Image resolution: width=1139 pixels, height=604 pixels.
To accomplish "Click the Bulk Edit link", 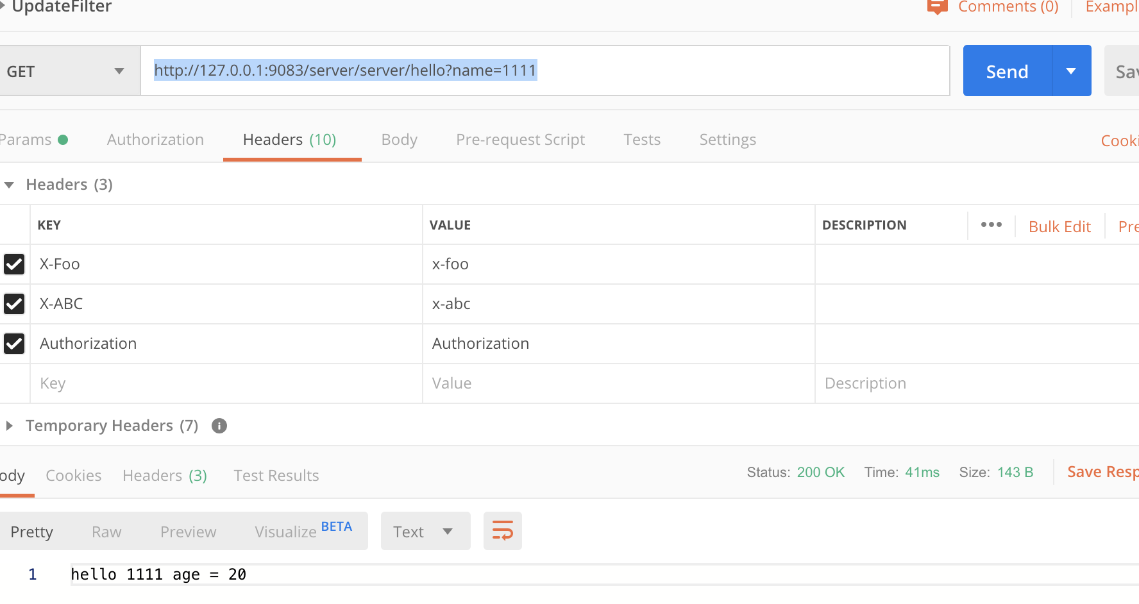I will pyautogui.click(x=1059, y=227).
